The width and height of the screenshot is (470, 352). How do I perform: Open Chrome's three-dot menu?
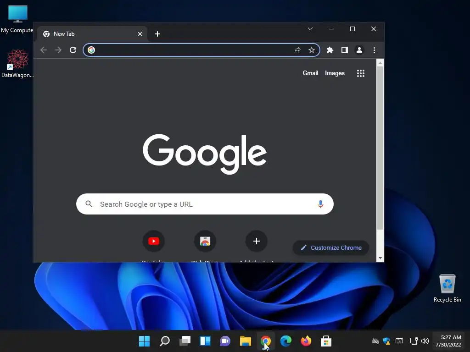point(374,50)
